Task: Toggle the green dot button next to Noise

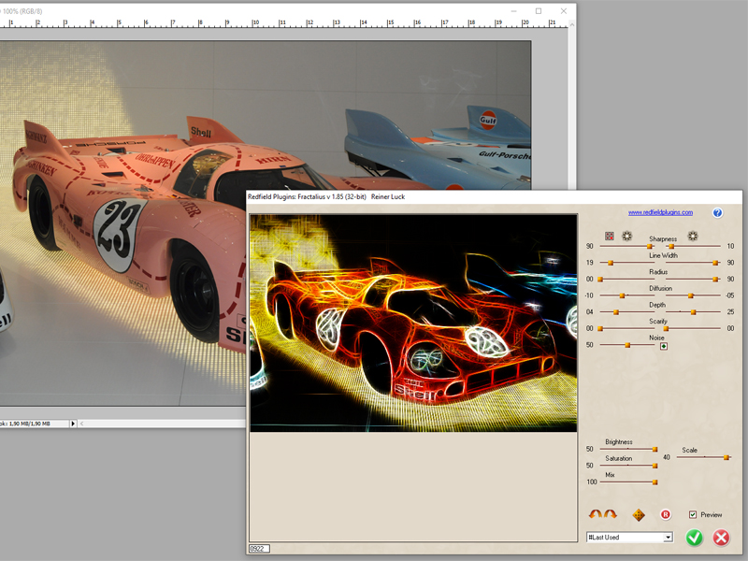Action: (663, 346)
